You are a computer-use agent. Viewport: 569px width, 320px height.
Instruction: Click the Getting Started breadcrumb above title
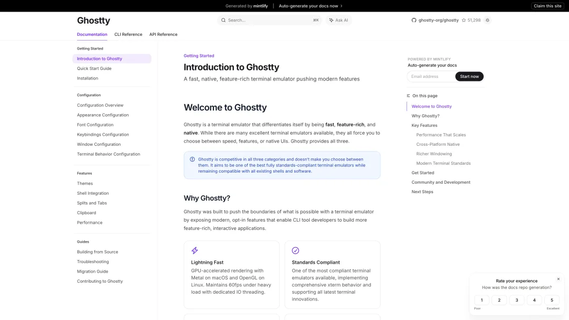199,56
